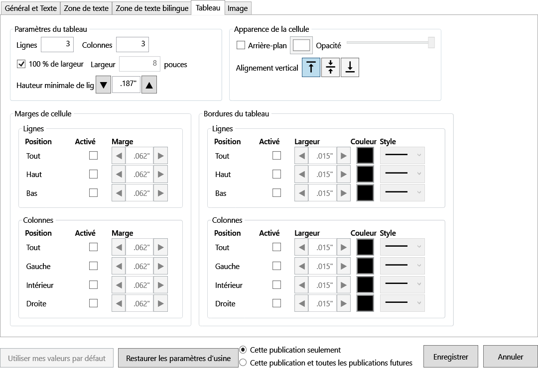Increase Tout border width in Bordures Lignes

coord(343,156)
